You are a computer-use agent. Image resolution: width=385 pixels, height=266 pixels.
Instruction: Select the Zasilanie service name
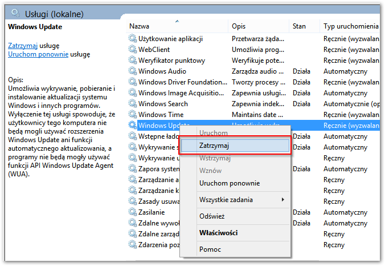click(x=151, y=212)
